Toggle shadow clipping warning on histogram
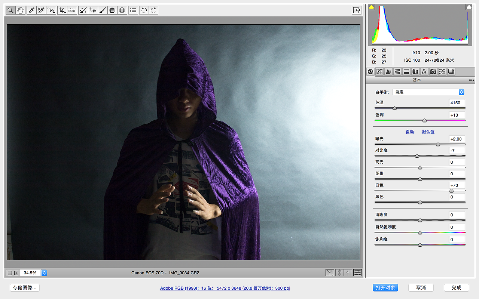 pyautogui.click(x=372, y=7)
